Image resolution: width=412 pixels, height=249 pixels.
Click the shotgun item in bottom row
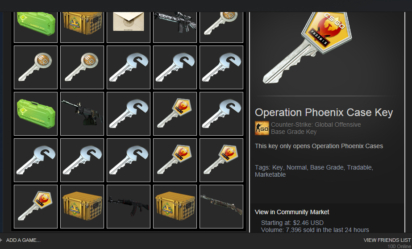point(221,207)
